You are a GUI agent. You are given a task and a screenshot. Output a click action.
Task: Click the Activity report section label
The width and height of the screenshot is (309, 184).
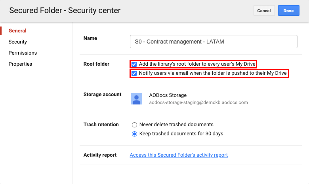pos(100,155)
